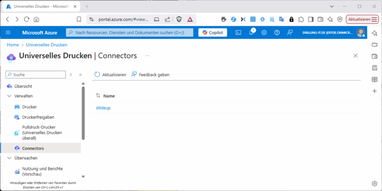This screenshot has width=382, height=191.
Task: Click the red Aktualisieren browser update button
Action: pyautogui.click(x=362, y=19)
